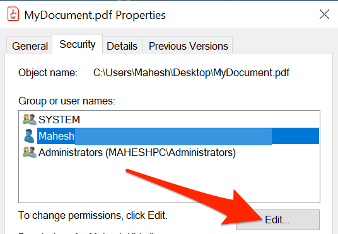Close the Properties dialog
The image size is (338, 234).
[x=324, y=14]
